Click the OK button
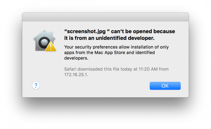This screenshot has height=129, width=211. tap(165, 86)
